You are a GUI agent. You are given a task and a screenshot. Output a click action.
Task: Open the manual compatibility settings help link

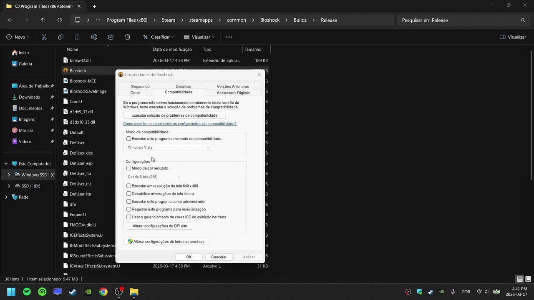click(x=180, y=124)
